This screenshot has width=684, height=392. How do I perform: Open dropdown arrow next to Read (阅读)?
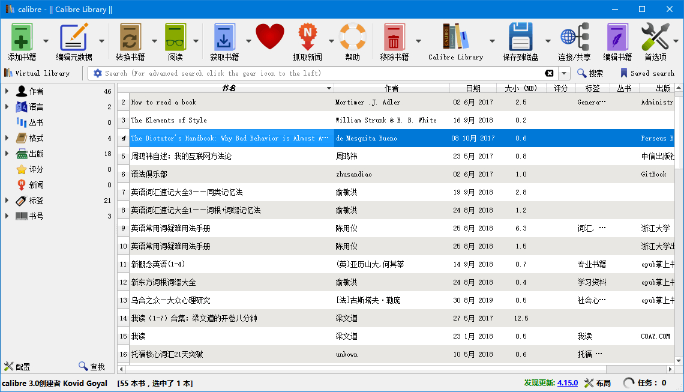click(x=196, y=41)
